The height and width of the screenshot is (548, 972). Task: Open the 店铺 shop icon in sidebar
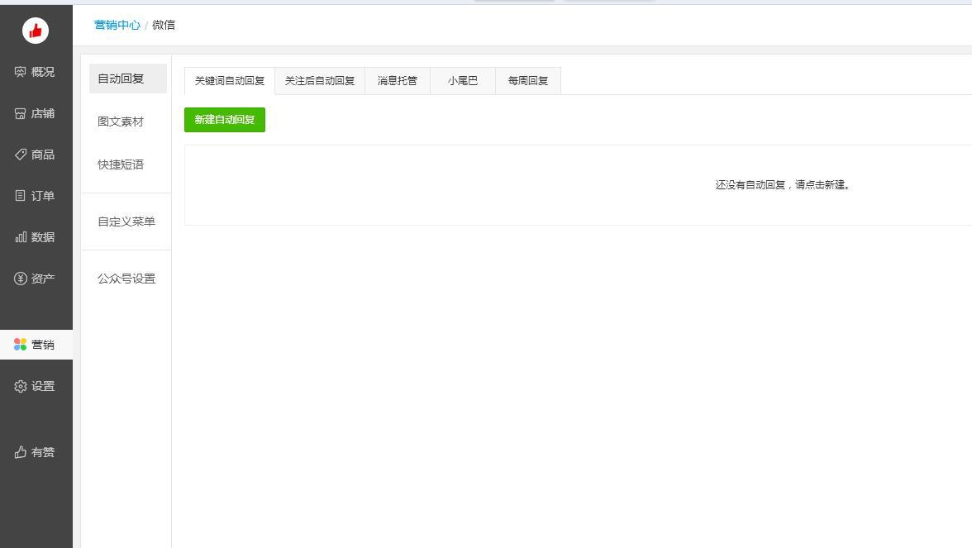[x=21, y=113]
